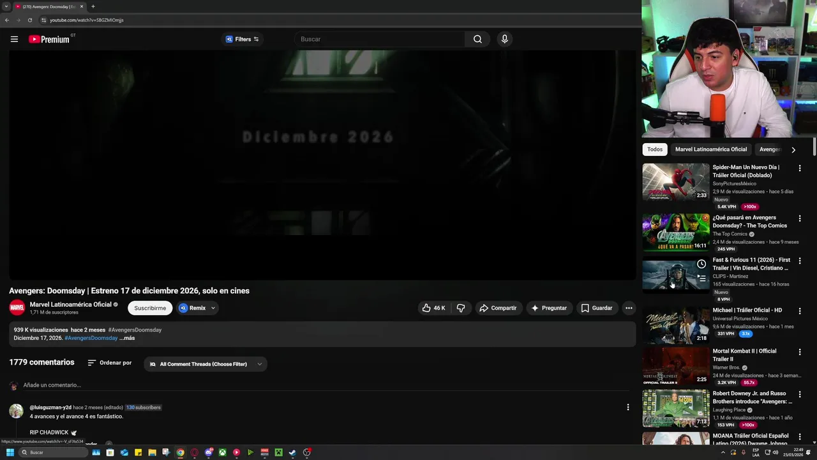This screenshot has width=817, height=460.
Task: Click the 130 subscribers badge
Action: coord(144,408)
